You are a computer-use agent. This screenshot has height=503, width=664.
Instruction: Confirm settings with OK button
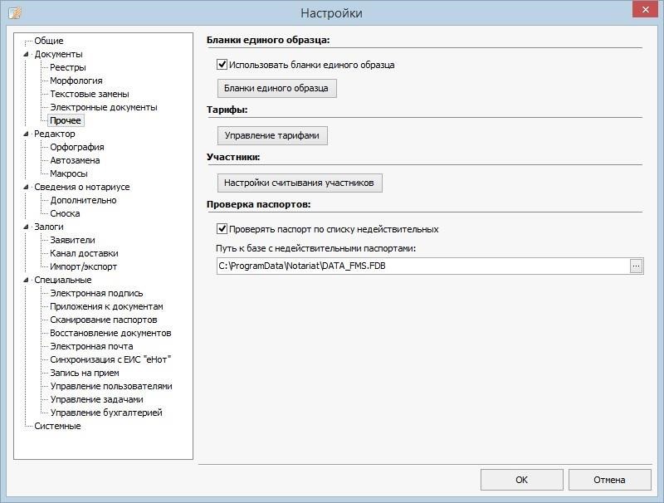[521, 480]
